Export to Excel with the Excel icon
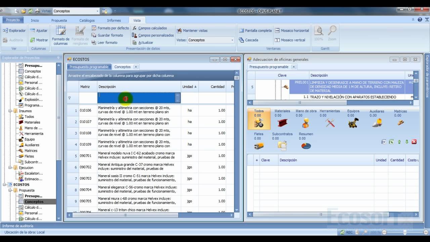This screenshot has height=242, width=430. (391, 142)
